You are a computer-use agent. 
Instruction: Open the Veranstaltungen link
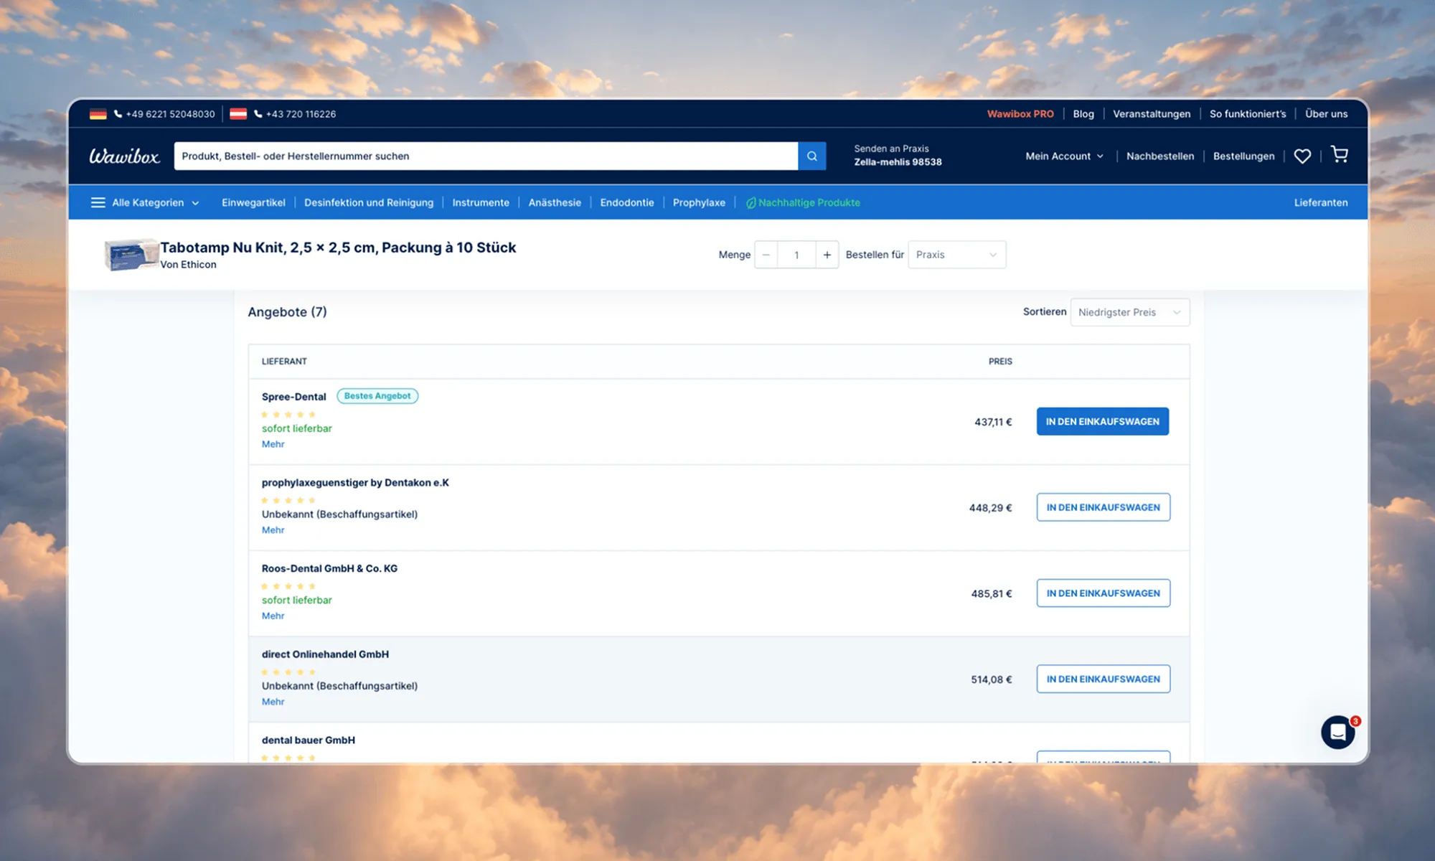coord(1152,114)
